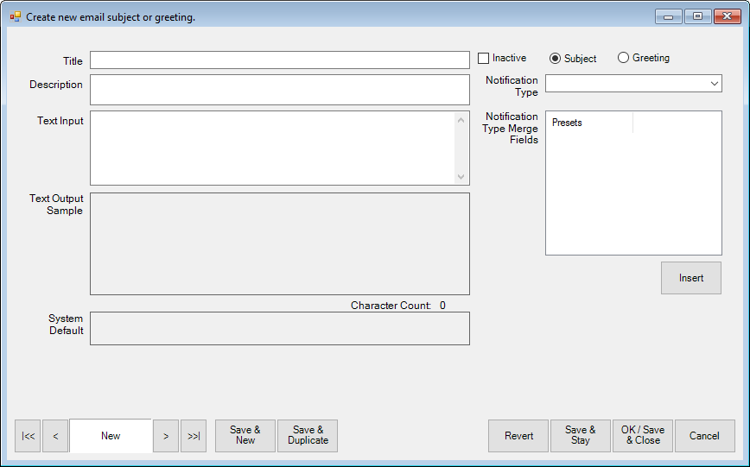Screen dimensions: 750x467
Task: Click the Save & Stay button
Action: (x=581, y=436)
